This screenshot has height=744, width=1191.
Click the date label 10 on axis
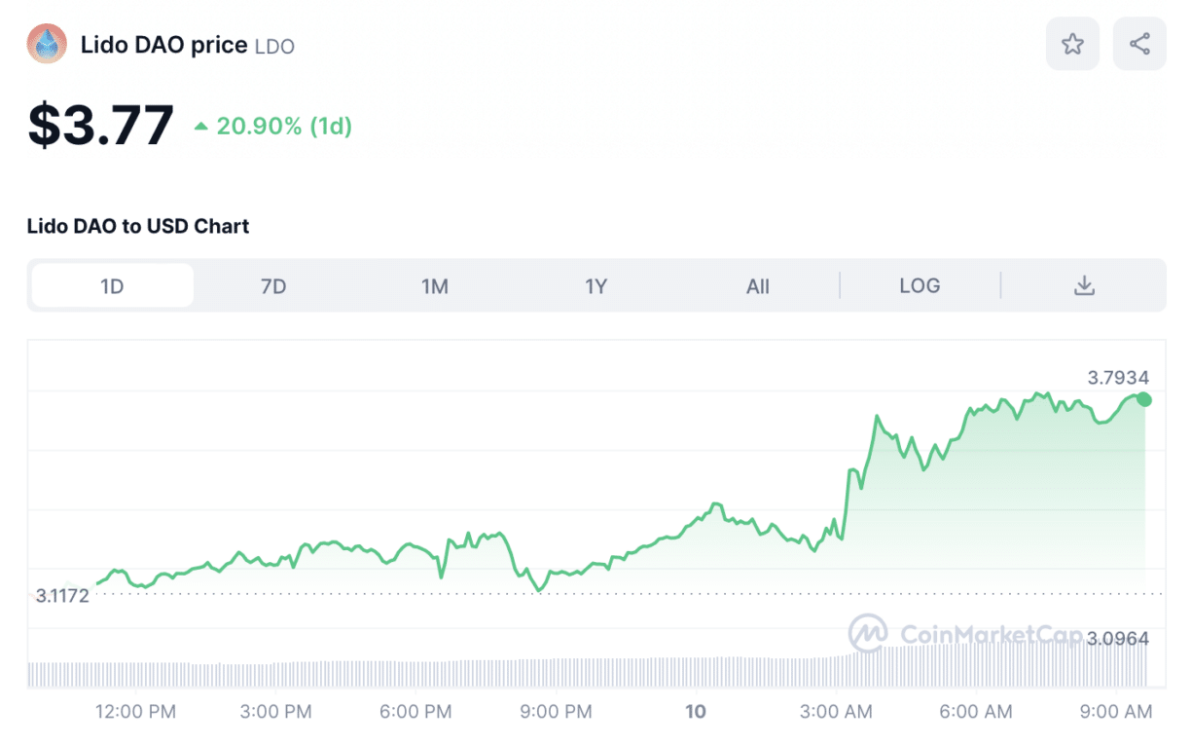pyautogui.click(x=696, y=712)
